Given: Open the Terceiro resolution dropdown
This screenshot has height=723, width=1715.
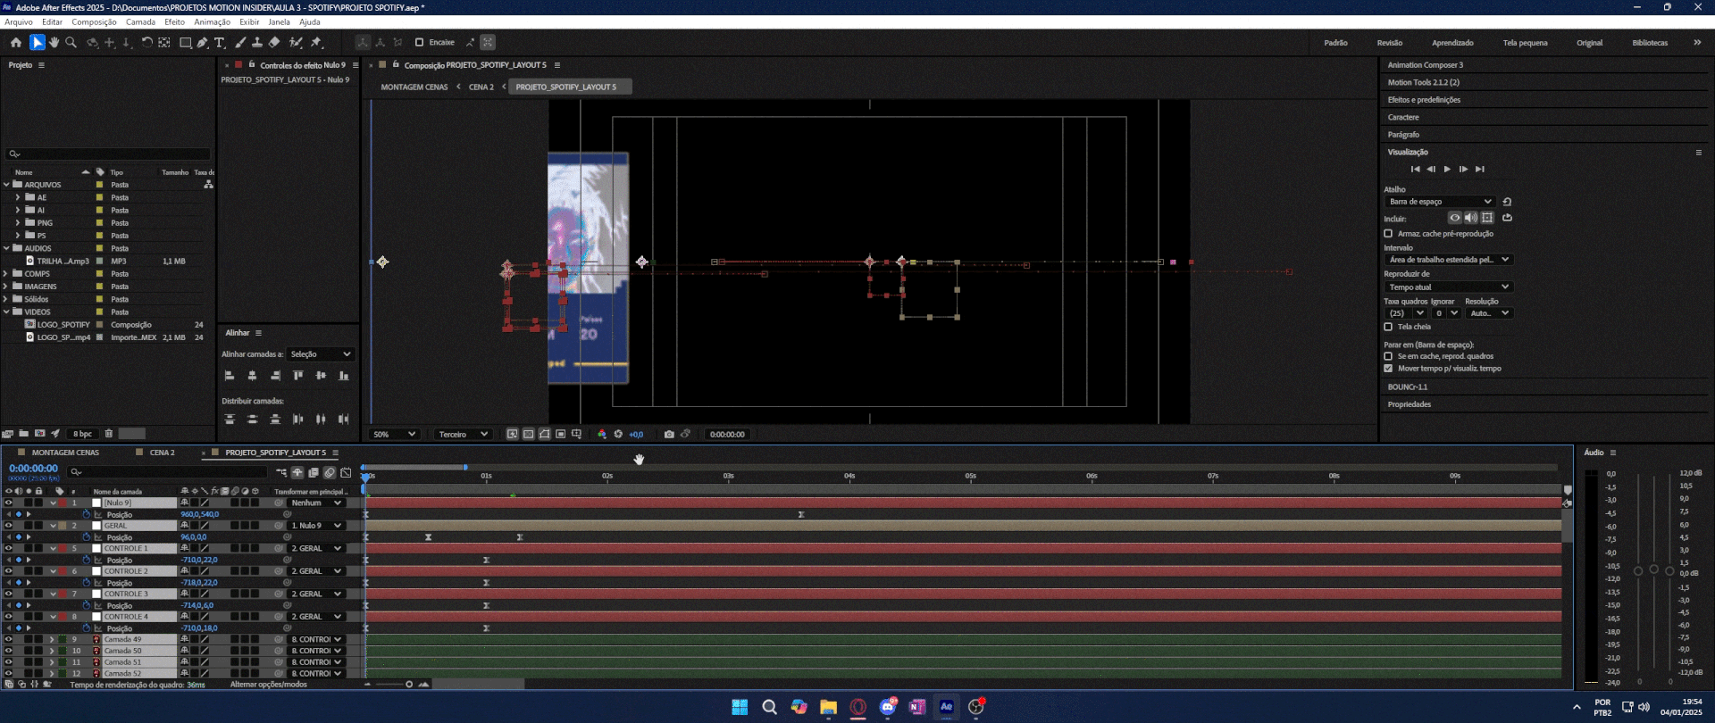Looking at the screenshot, I should click(x=463, y=435).
